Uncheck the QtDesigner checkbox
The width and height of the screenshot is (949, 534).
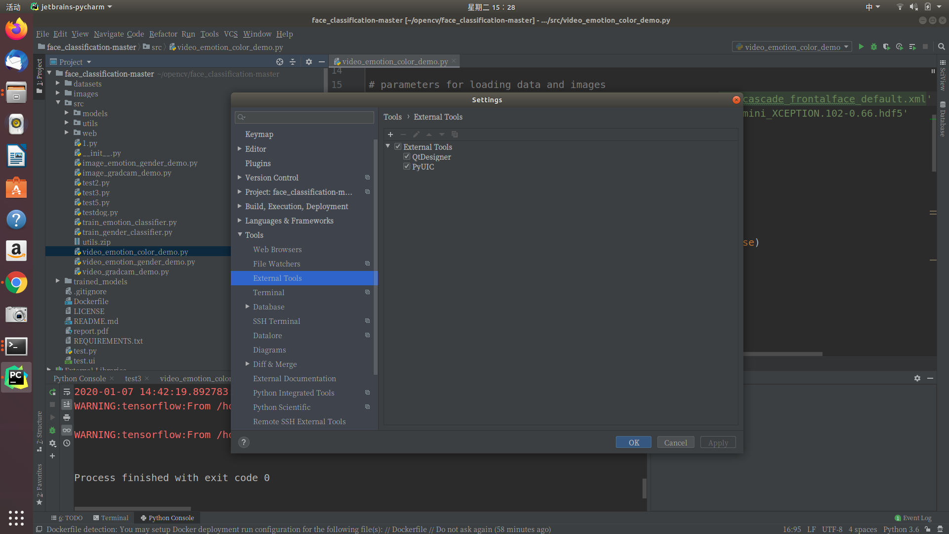[x=407, y=157]
